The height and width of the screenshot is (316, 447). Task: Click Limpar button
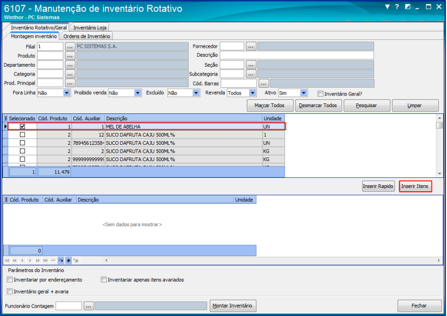point(415,106)
